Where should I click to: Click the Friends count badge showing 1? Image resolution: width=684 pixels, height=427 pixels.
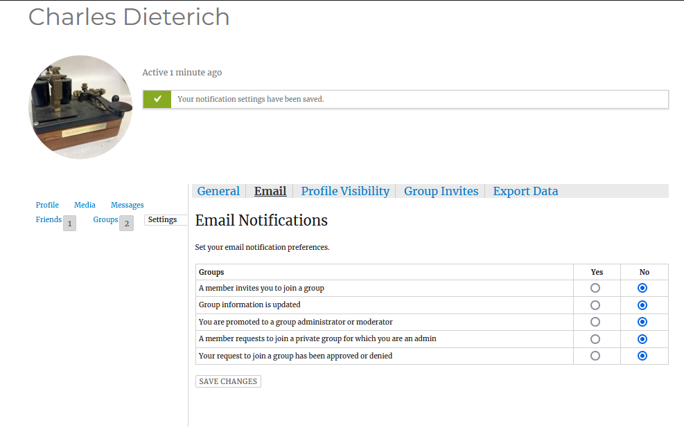(x=69, y=223)
